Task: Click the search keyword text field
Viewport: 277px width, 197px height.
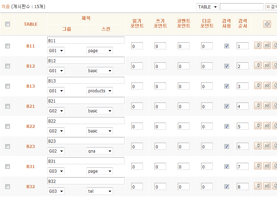Action: coord(241,7)
